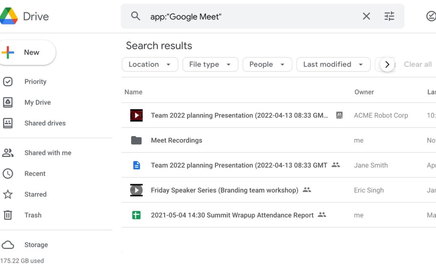Click the green Sheets icon of Attendance Report
The width and height of the screenshot is (436, 272).
(x=136, y=215)
